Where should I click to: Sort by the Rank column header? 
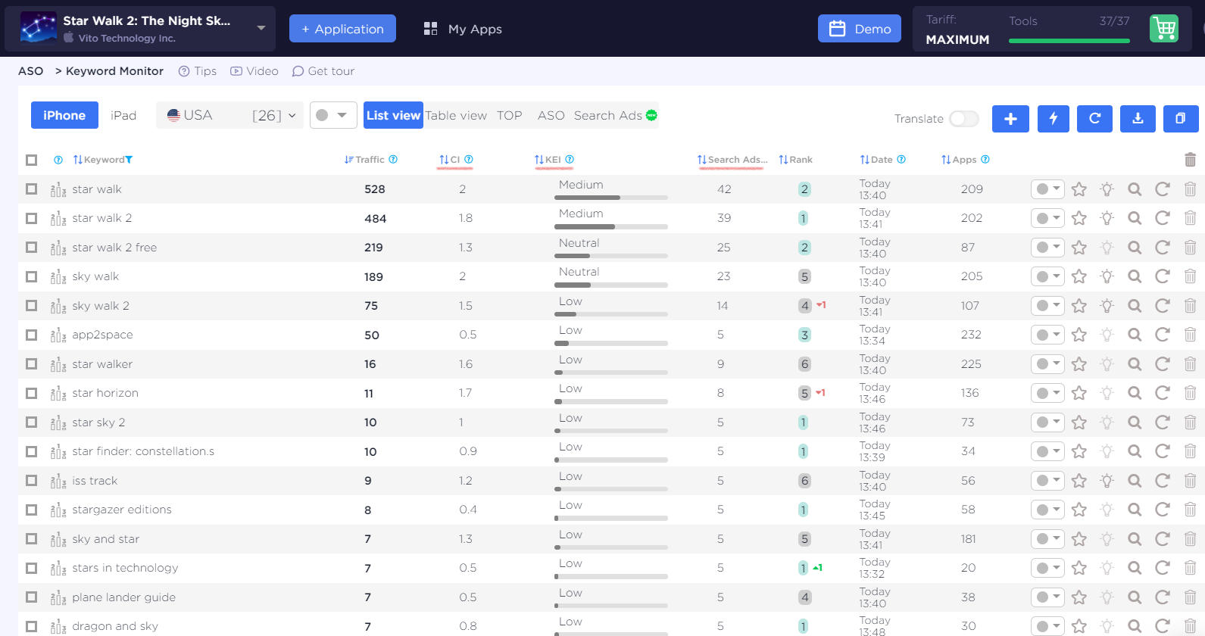coord(795,160)
